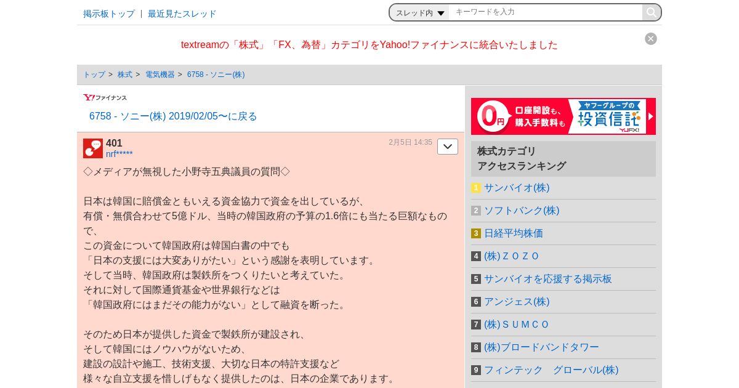The image size is (739, 388).
Task: Focus the キーワードを入力 search field
Action: tap(546, 12)
